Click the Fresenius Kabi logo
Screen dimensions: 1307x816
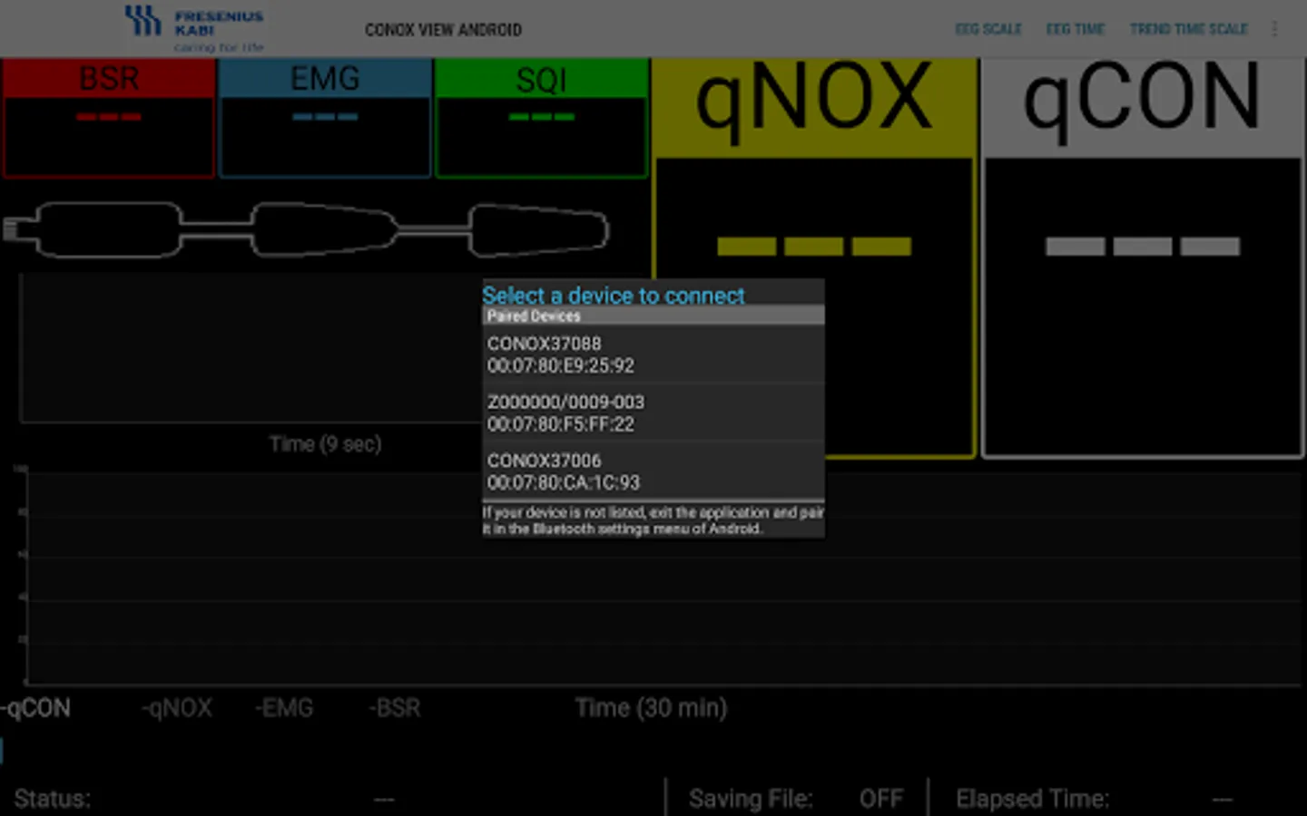coord(194,29)
